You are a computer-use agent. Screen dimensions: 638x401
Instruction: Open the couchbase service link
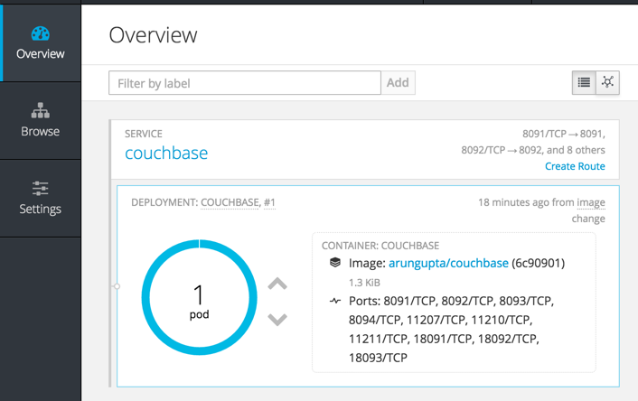pos(166,153)
